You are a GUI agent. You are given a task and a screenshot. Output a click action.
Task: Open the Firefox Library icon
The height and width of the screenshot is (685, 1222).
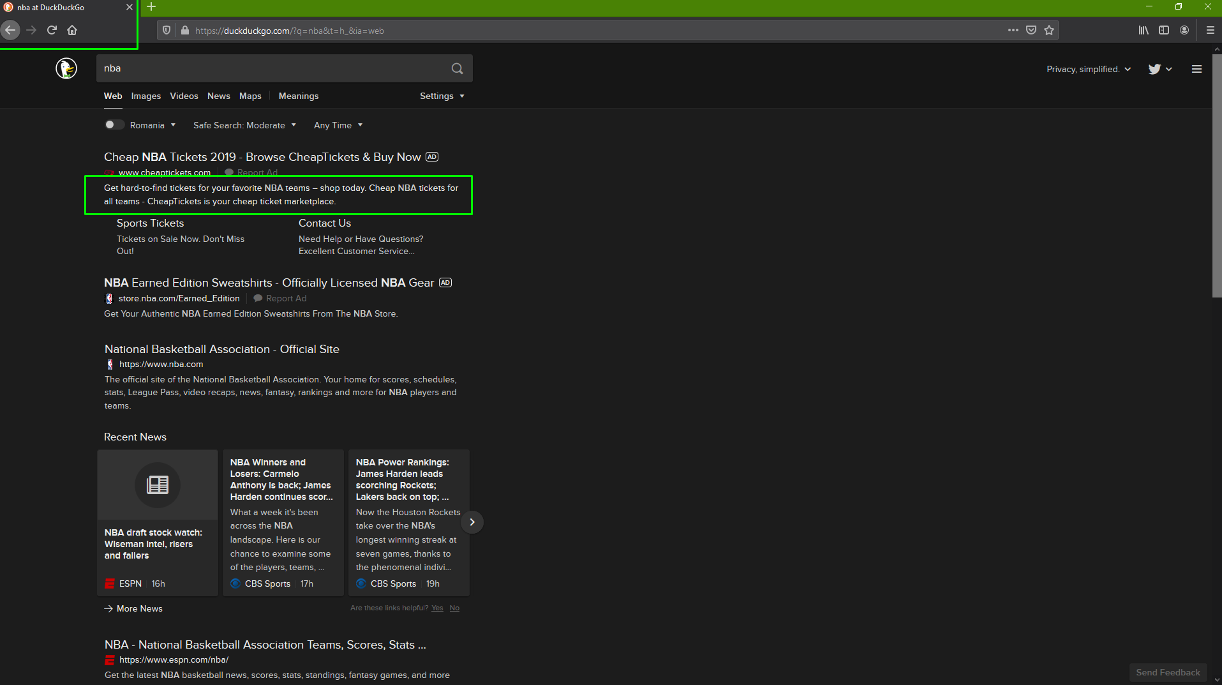click(1143, 30)
